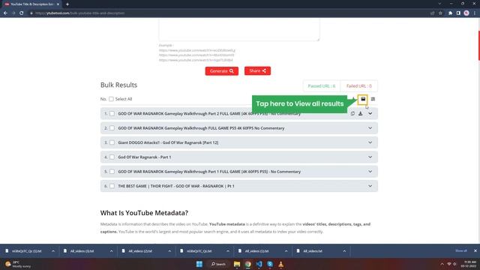
Task: Open the browser side panel icon
Action: pyautogui.click(x=458, y=13)
